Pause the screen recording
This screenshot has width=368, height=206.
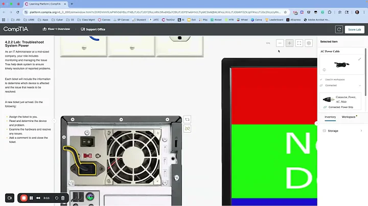tap(31, 198)
